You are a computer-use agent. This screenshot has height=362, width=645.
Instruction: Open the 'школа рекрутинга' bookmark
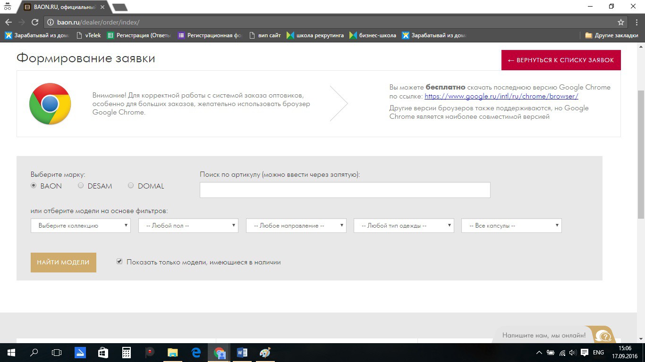pyautogui.click(x=315, y=35)
